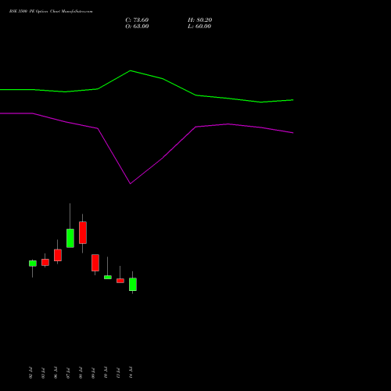Click the first date label "02 Jul" on the axis
The image size is (391, 391).
30,372
